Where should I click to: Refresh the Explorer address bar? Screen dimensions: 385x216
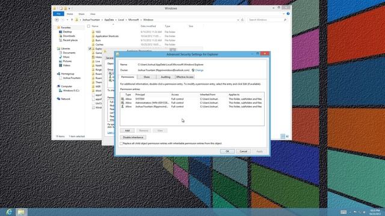tap(242, 20)
